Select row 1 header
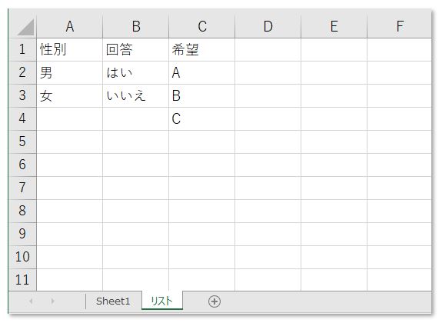 coord(22,49)
